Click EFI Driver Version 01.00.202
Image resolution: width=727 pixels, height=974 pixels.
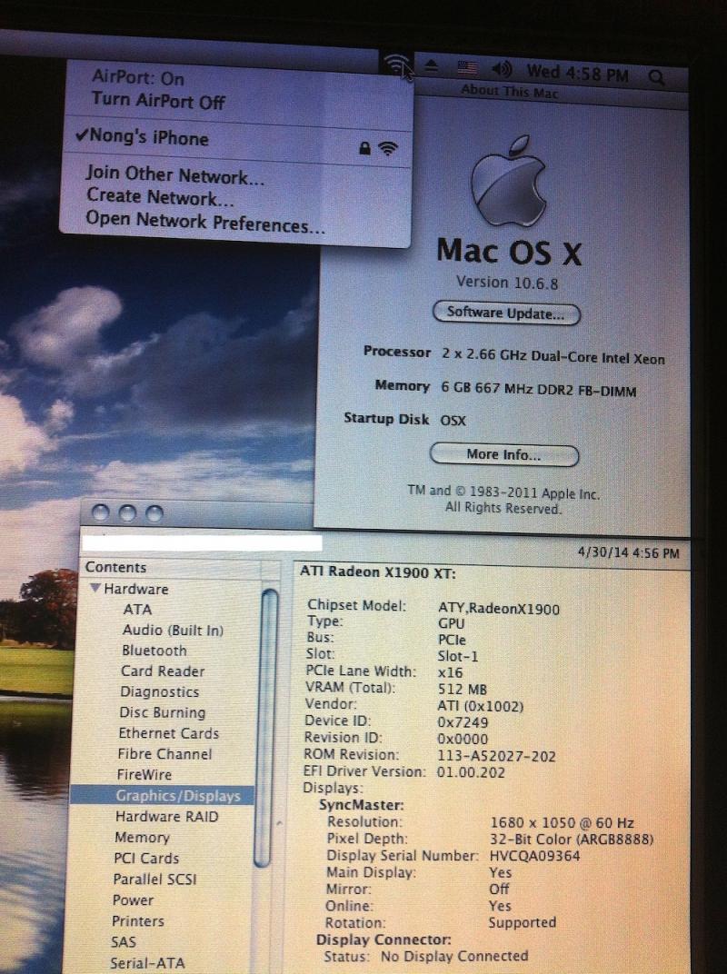coord(471,772)
